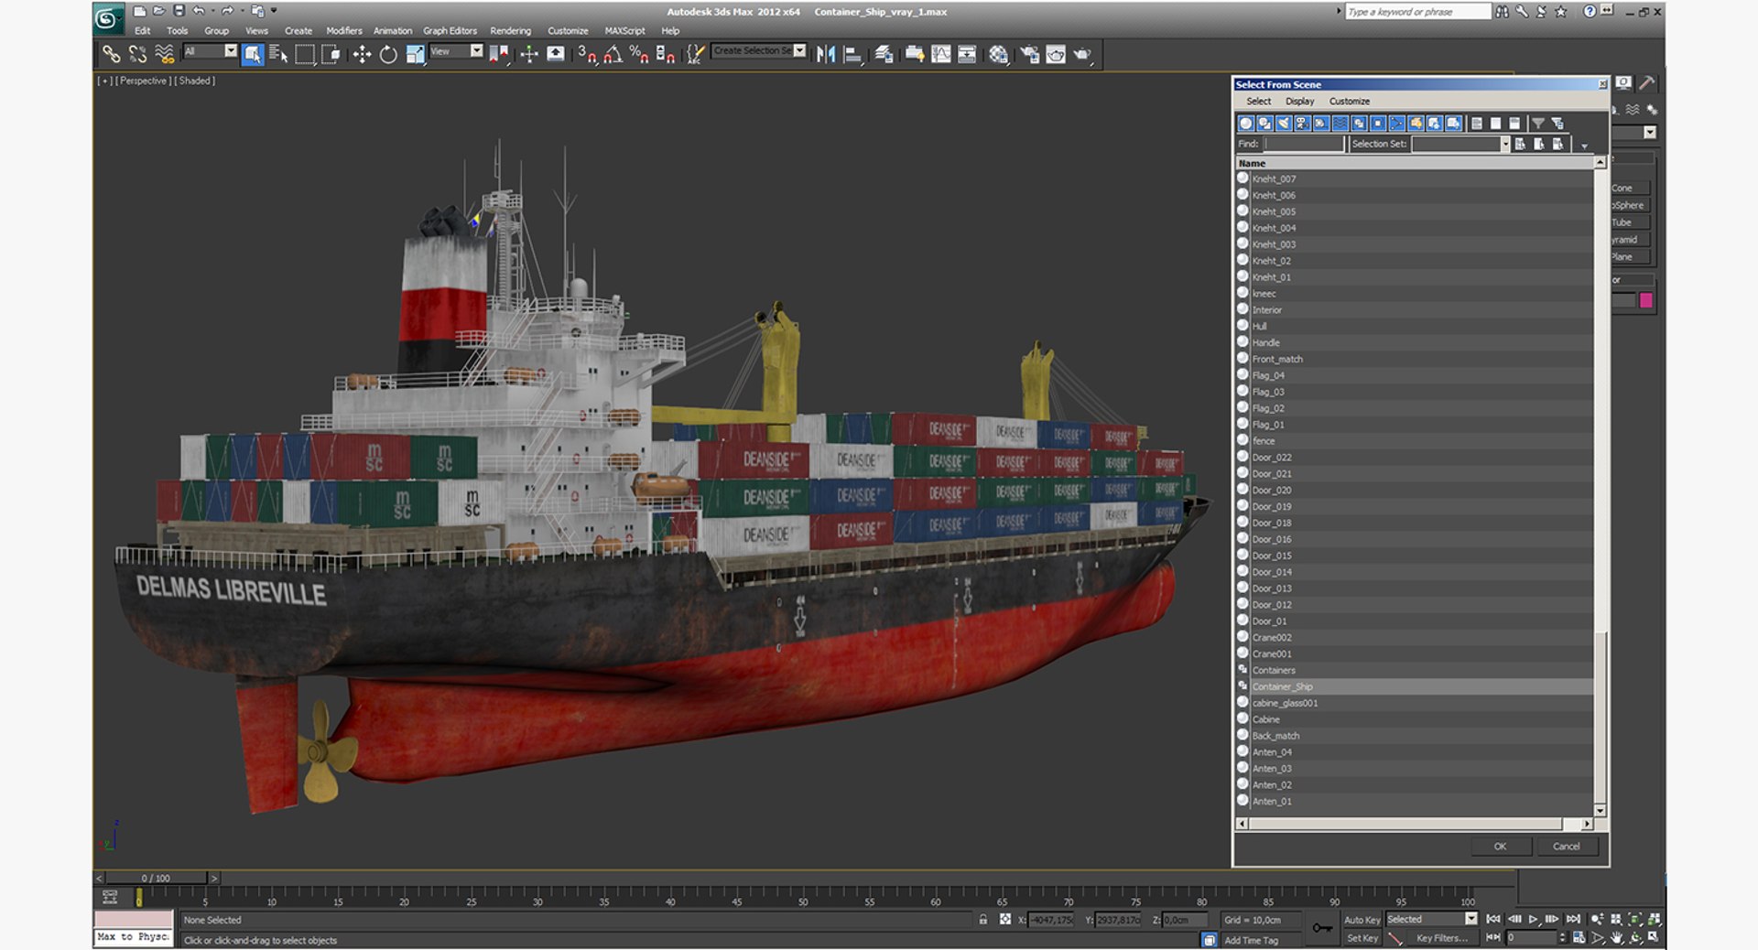Click the Align tool icon
Screen dimensions: 1758x950
coord(852,54)
